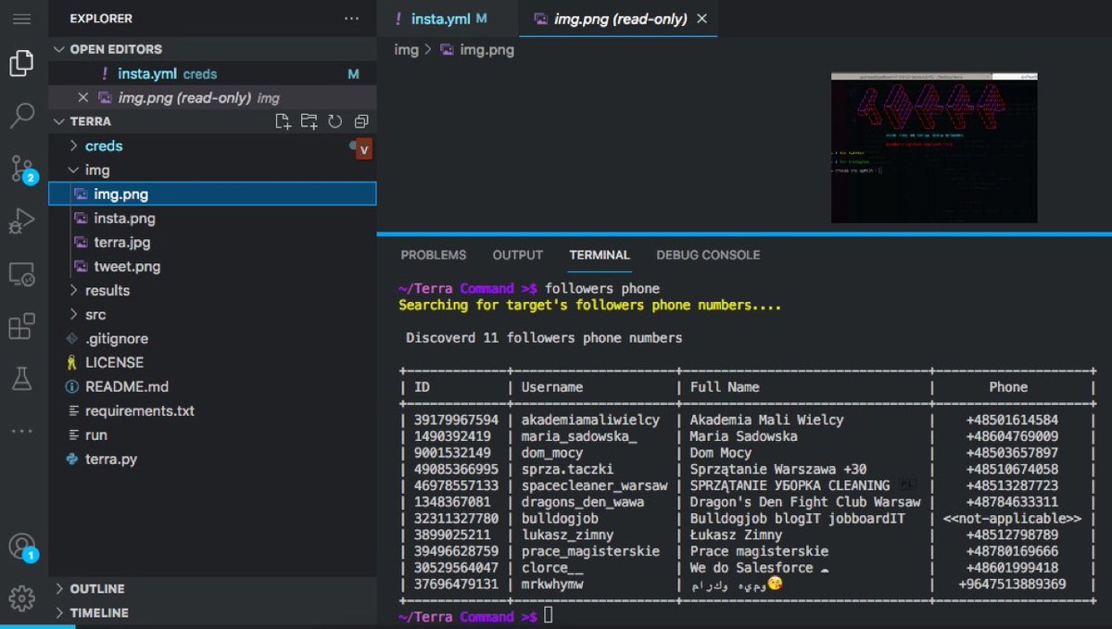This screenshot has width=1112, height=629.
Task: Open insta.png in the file tree
Action: [212, 218]
